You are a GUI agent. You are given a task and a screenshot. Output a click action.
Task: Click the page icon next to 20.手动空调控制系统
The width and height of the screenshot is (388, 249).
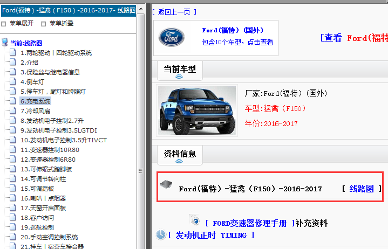[13, 237]
